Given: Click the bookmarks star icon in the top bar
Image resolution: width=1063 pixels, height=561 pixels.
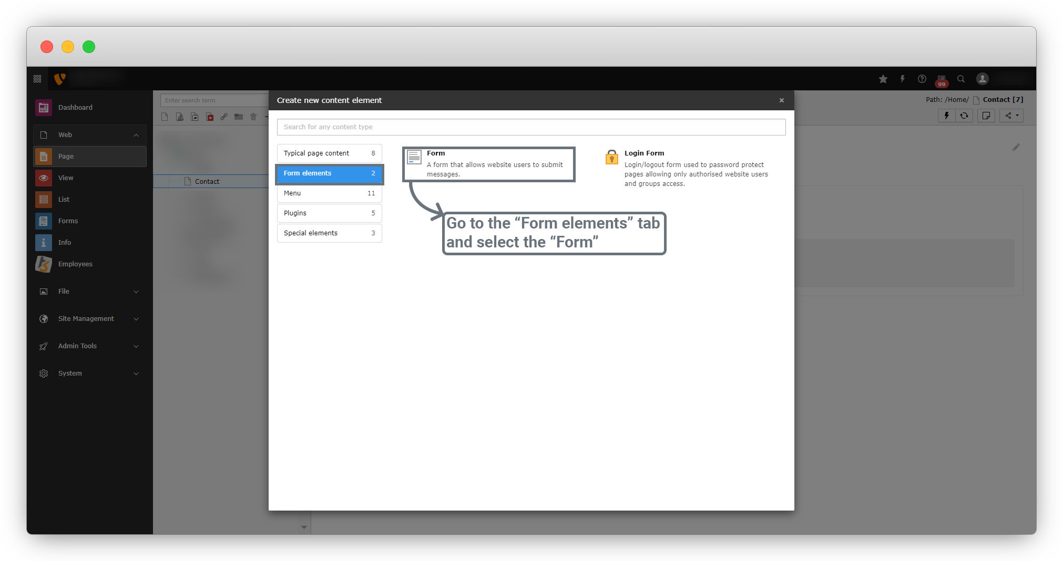Looking at the screenshot, I should 883,79.
